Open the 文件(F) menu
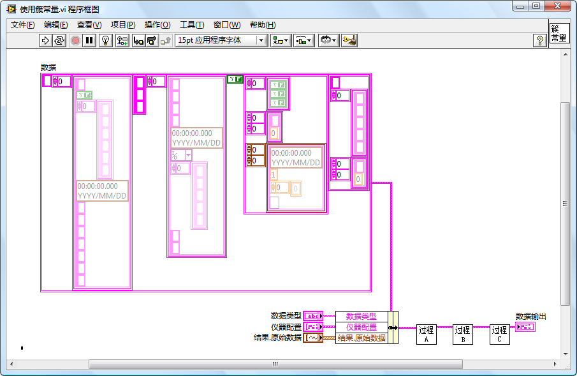The width and height of the screenshot is (577, 376). pyautogui.click(x=23, y=25)
